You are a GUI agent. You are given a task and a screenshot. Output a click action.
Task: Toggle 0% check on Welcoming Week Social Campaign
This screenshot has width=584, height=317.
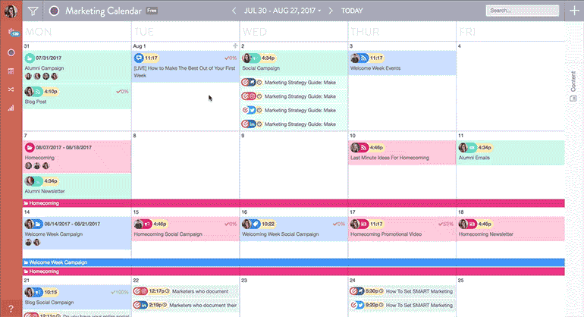(338, 224)
